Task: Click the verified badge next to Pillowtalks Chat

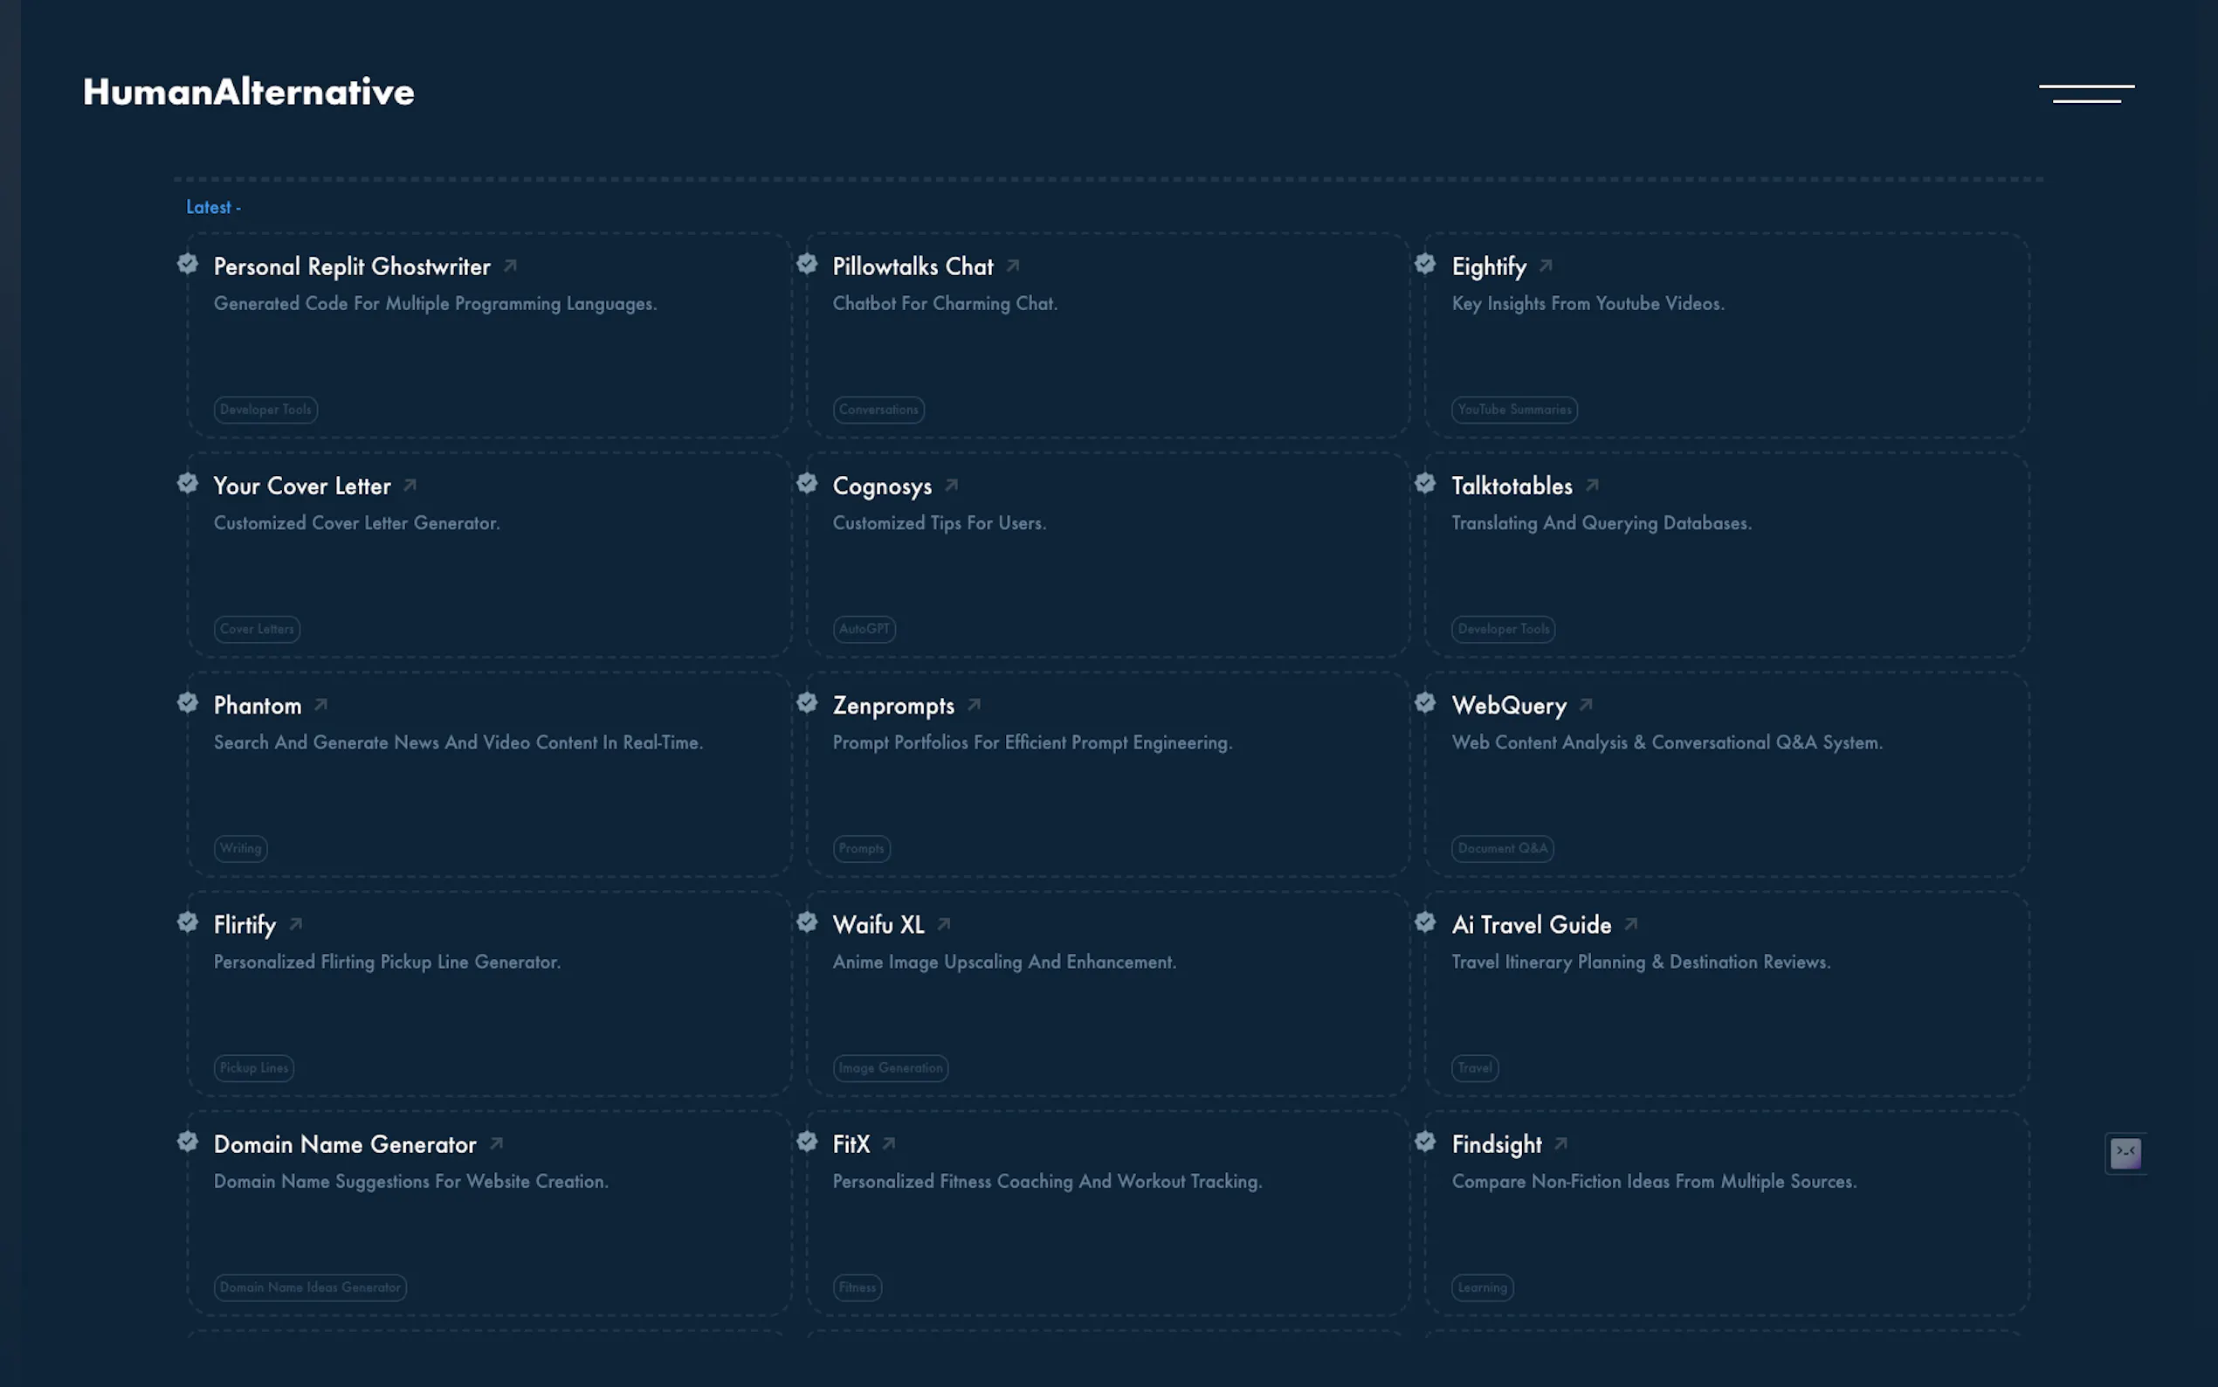Action: click(x=807, y=264)
